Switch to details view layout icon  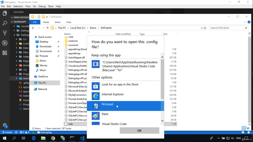click(x=244, y=128)
